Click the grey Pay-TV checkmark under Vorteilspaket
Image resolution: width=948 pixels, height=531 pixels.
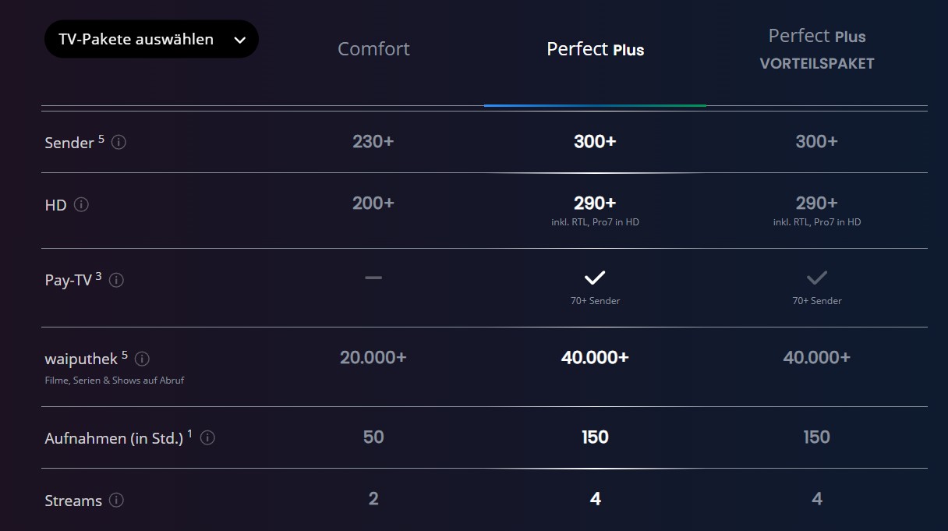[816, 277]
